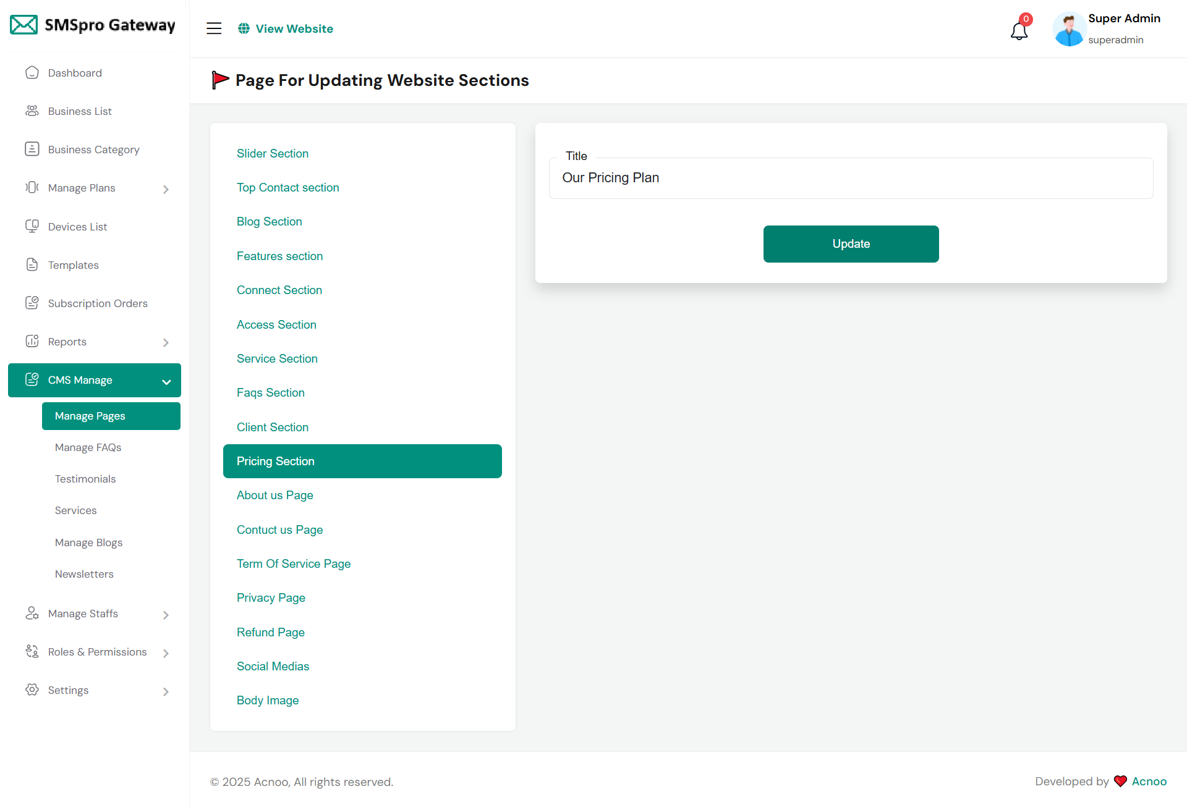This screenshot has width=1187, height=810.
Task: Click the Business List people icon
Action: [32, 111]
